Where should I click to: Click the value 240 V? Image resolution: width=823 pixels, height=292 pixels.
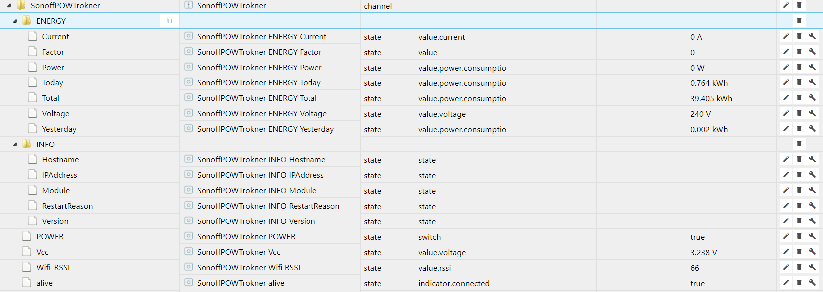(x=700, y=114)
